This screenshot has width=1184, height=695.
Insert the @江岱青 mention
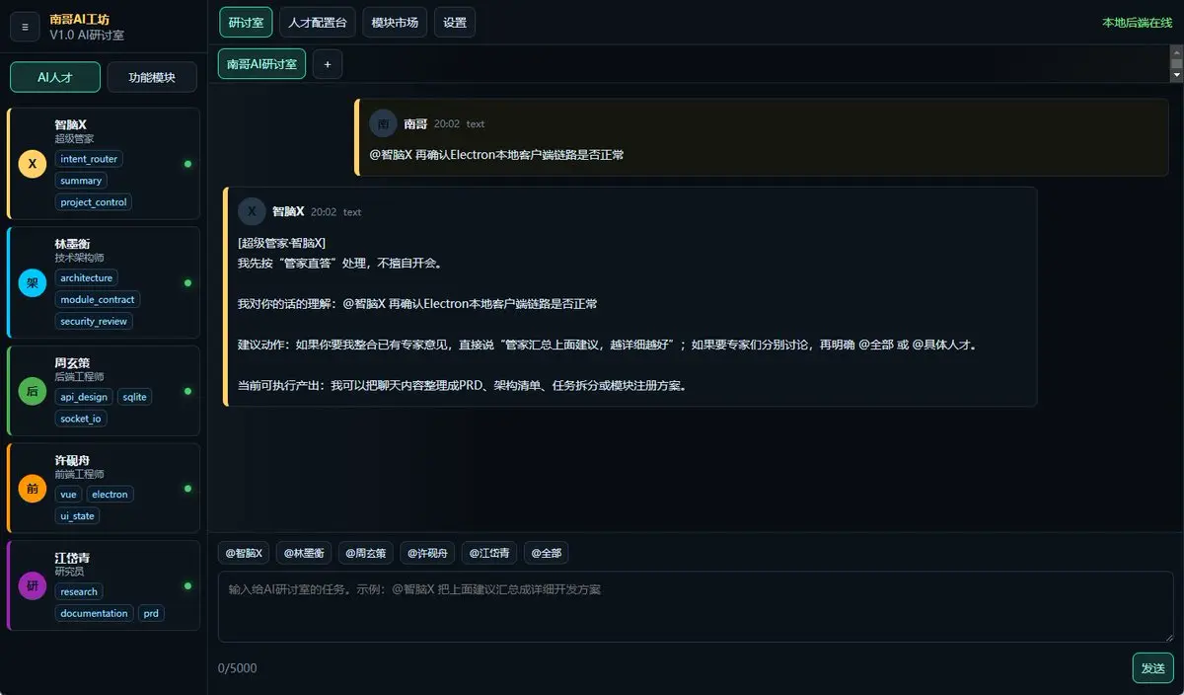pos(489,553)
